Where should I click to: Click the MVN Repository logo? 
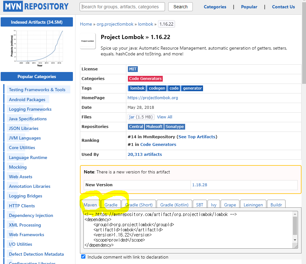pyautogui.click(x=36, y=6)
